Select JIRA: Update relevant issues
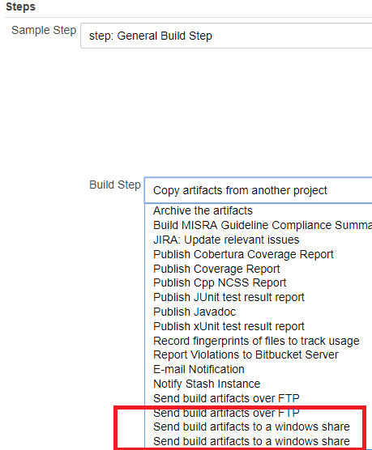The image size is (372, 450). 259,240
